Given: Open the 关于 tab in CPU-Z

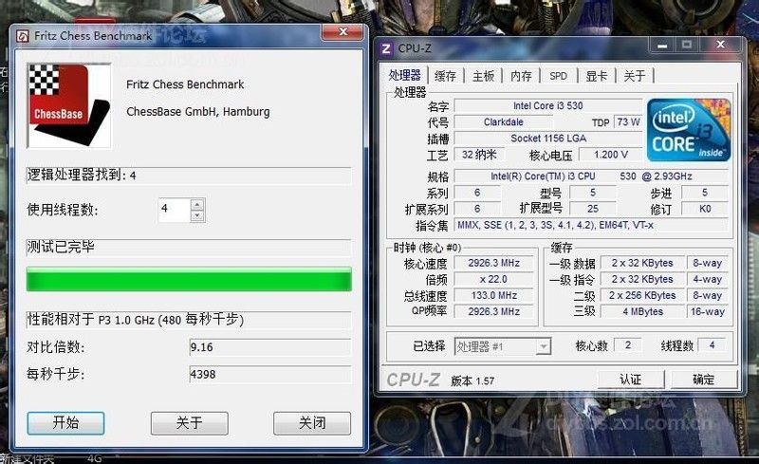Looking at the screenshot, I should pyautogui.click(x=634, y=76).
